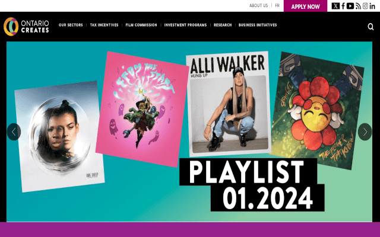The width and height of the screenshot is (380, 237).
Task: Go to previous carousel slide arrow
Action: (x=14, y=132)
